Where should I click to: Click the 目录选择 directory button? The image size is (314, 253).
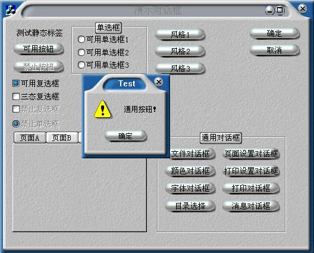[x=190, y=206]
